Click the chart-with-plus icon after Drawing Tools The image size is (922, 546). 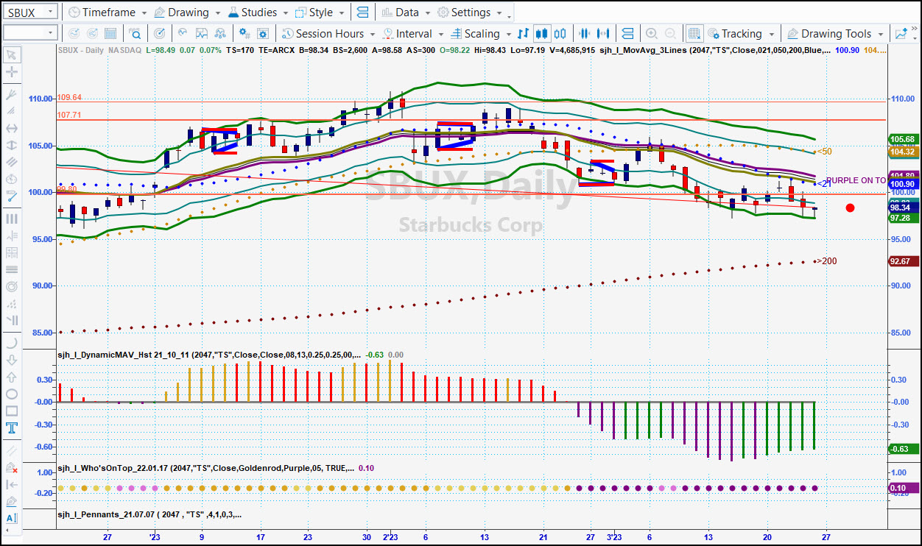click(901, 34)
